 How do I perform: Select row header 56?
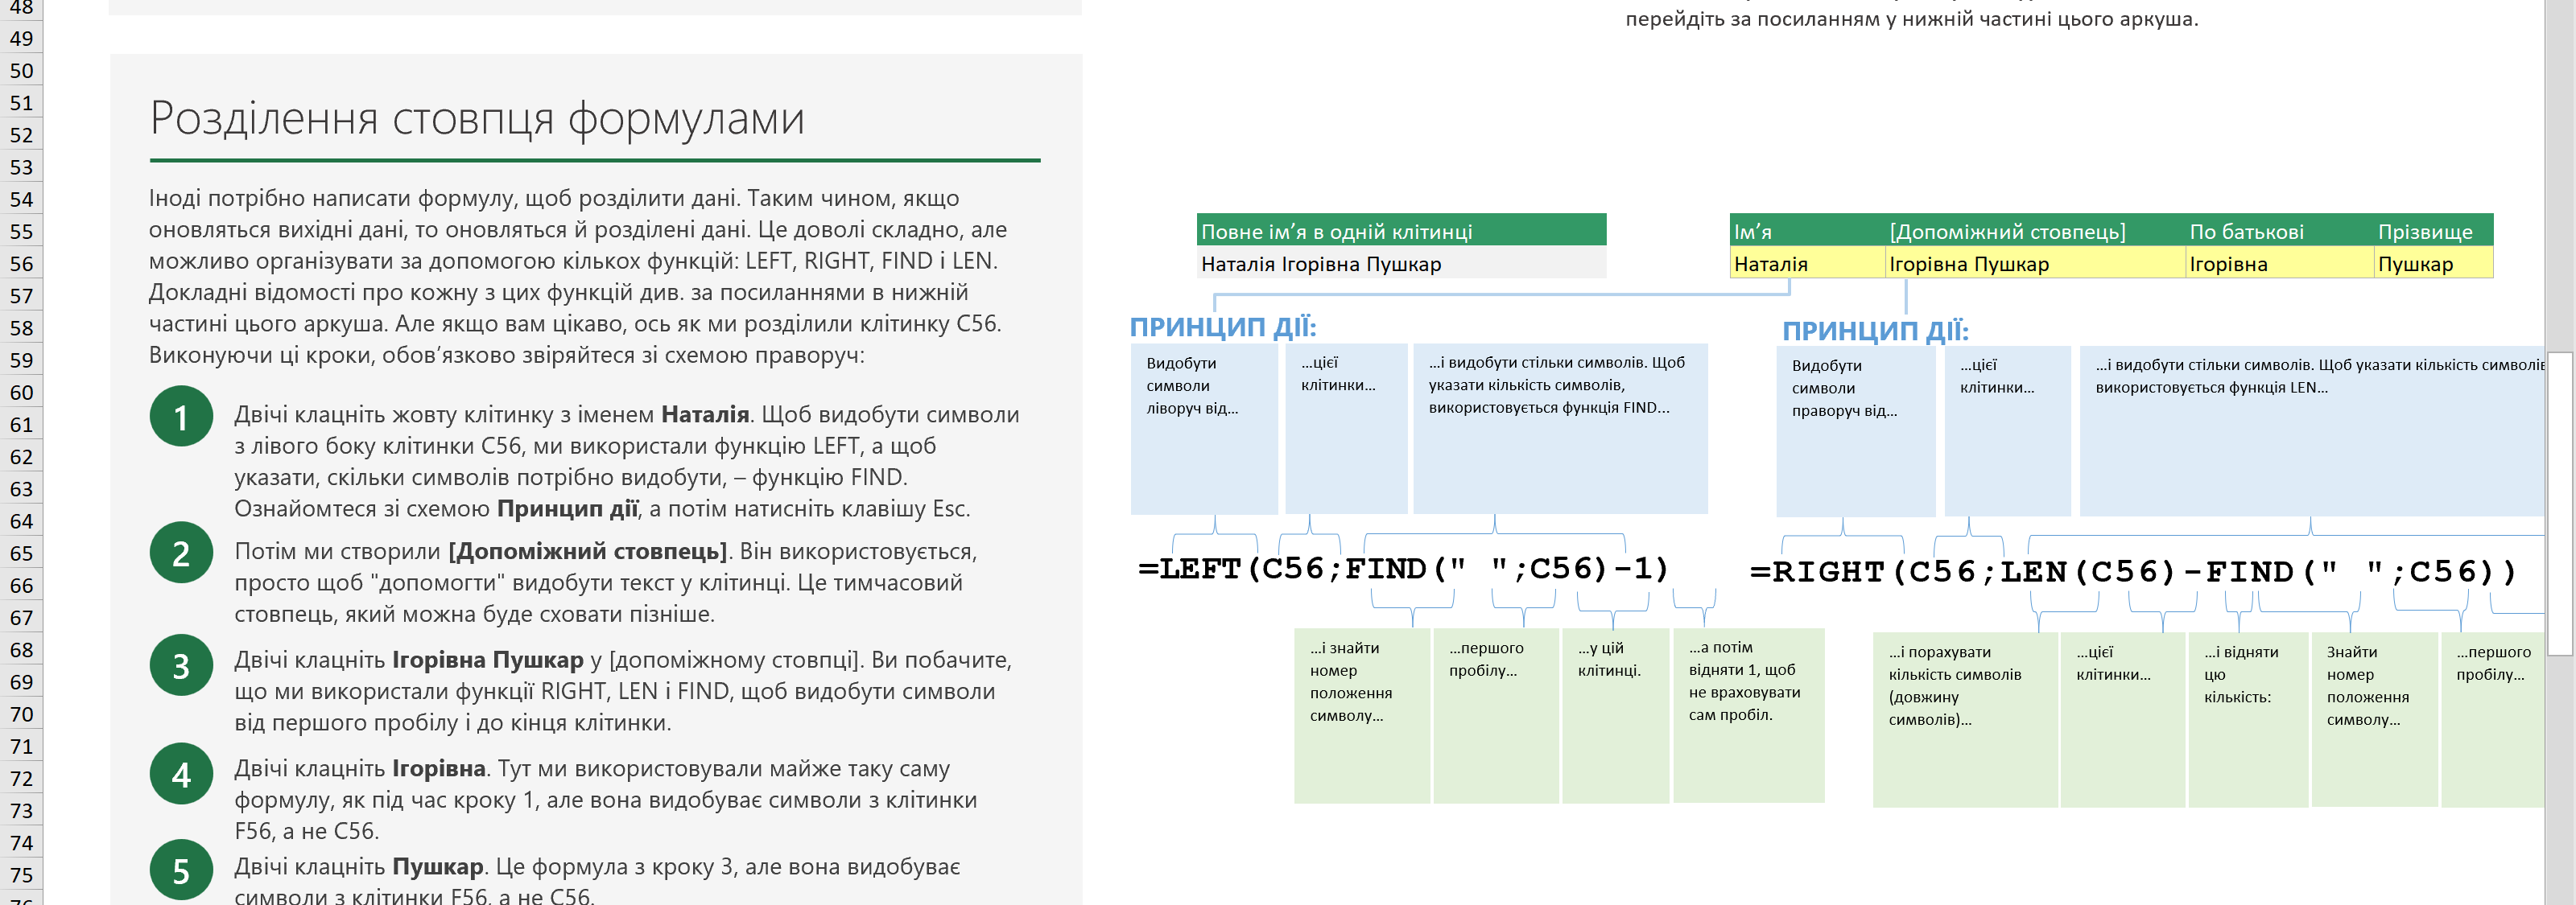[x=21, y=264]
